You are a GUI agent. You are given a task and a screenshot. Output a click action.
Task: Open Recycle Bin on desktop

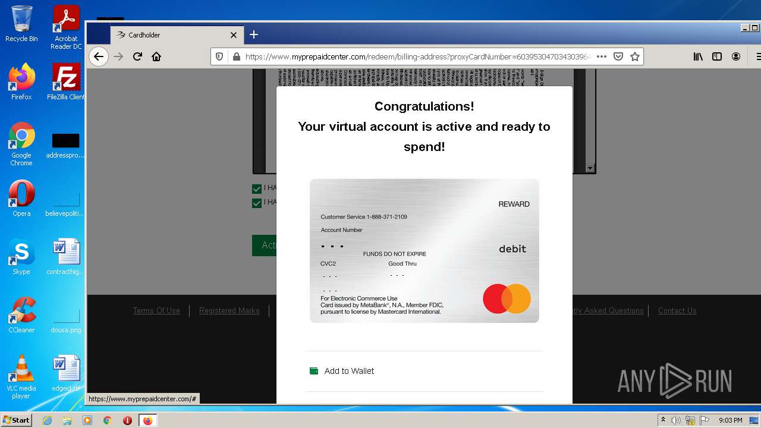(x=21, y=24)
